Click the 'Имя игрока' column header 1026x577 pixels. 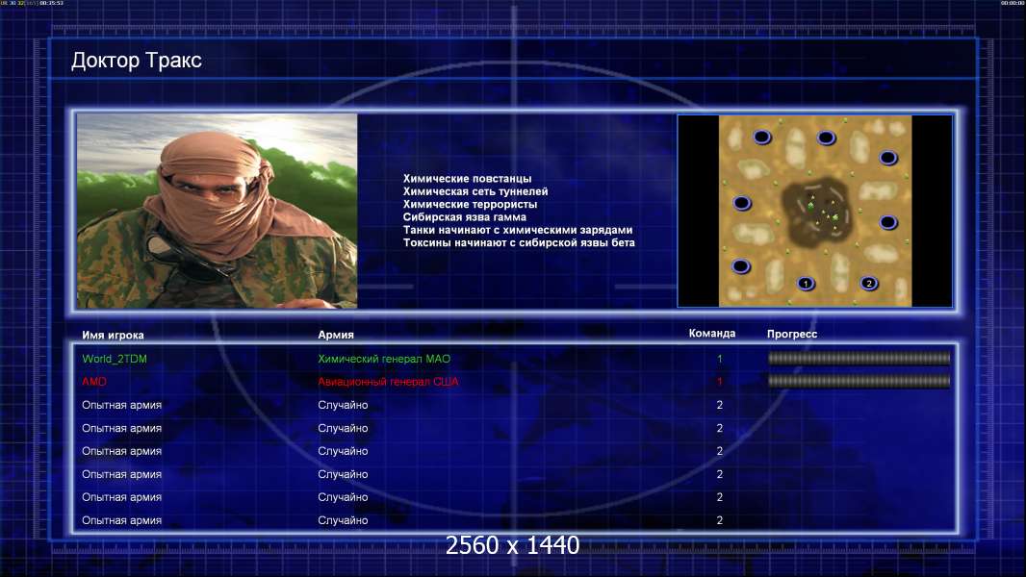click(x=113, y=336)
